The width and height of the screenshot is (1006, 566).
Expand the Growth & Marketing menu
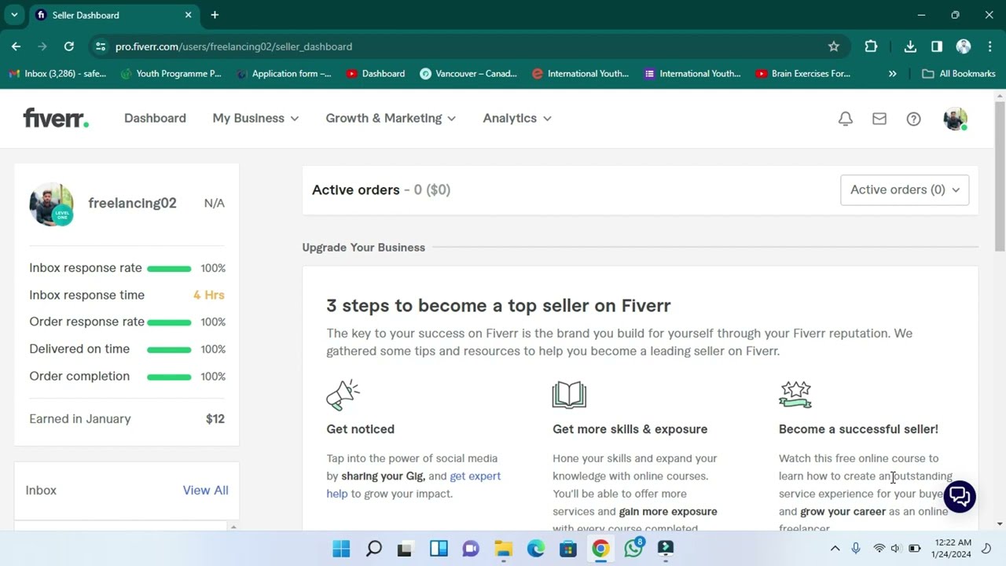391,118
